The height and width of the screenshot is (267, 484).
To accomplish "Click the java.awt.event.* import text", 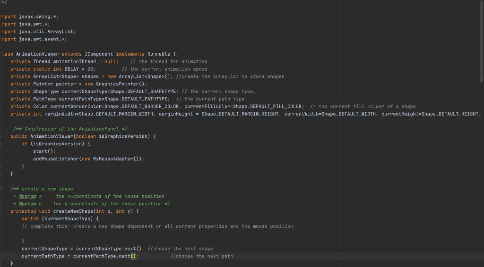I will (43, 39).
